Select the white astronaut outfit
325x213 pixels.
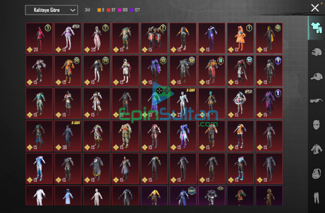tap(126, 70)
